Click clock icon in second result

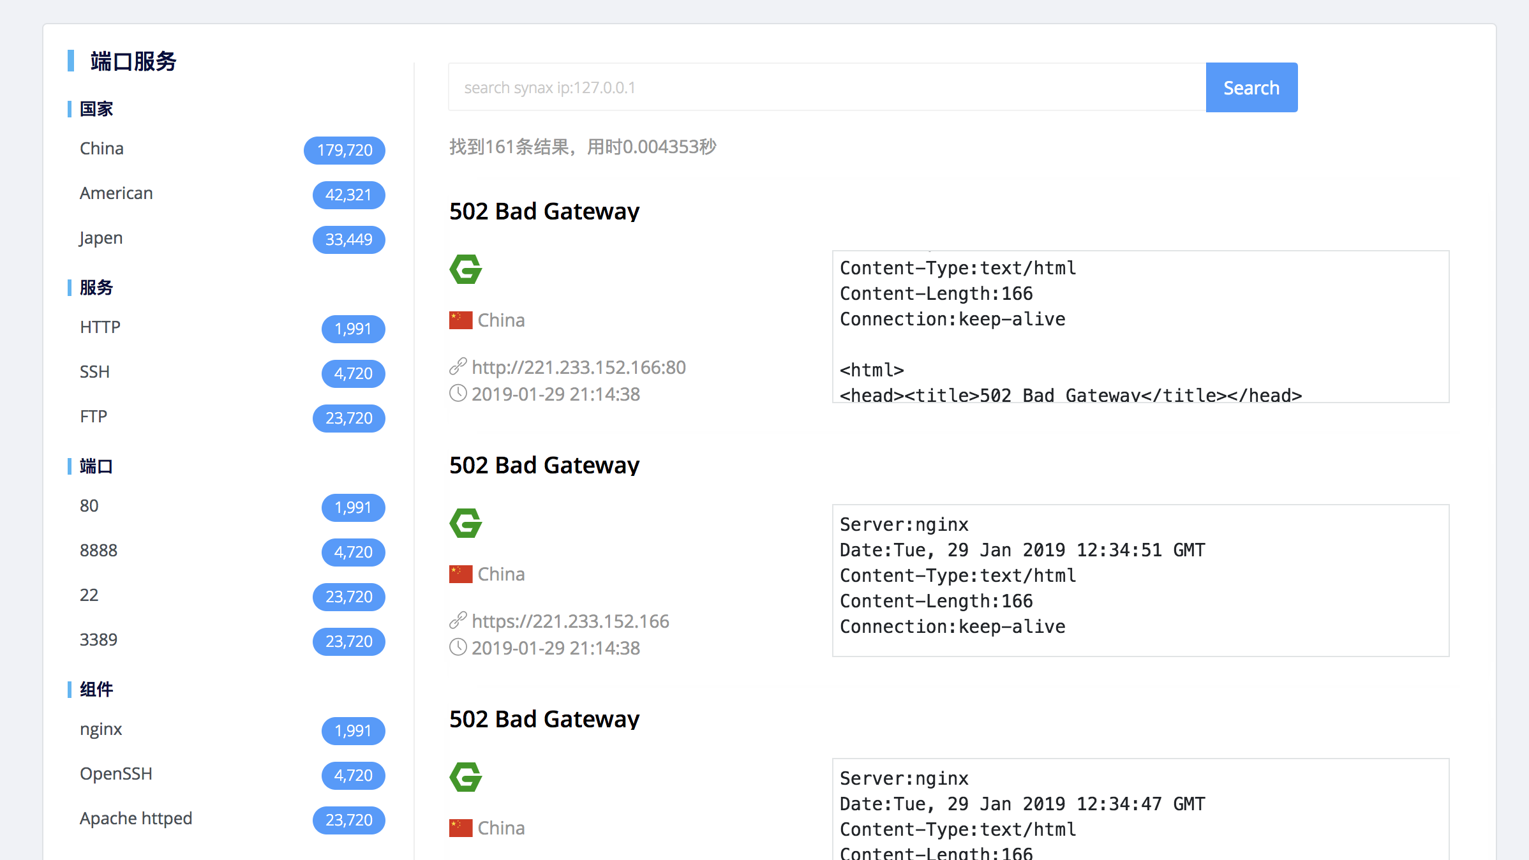[x=458, y=648]
